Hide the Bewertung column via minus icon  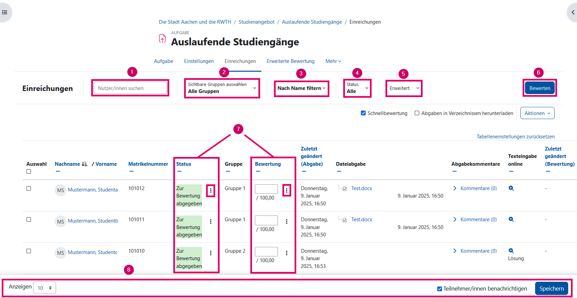pyautogui.click(x=258, y=171)
